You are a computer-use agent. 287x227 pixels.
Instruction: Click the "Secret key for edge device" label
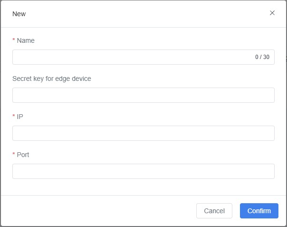(52, 79)
